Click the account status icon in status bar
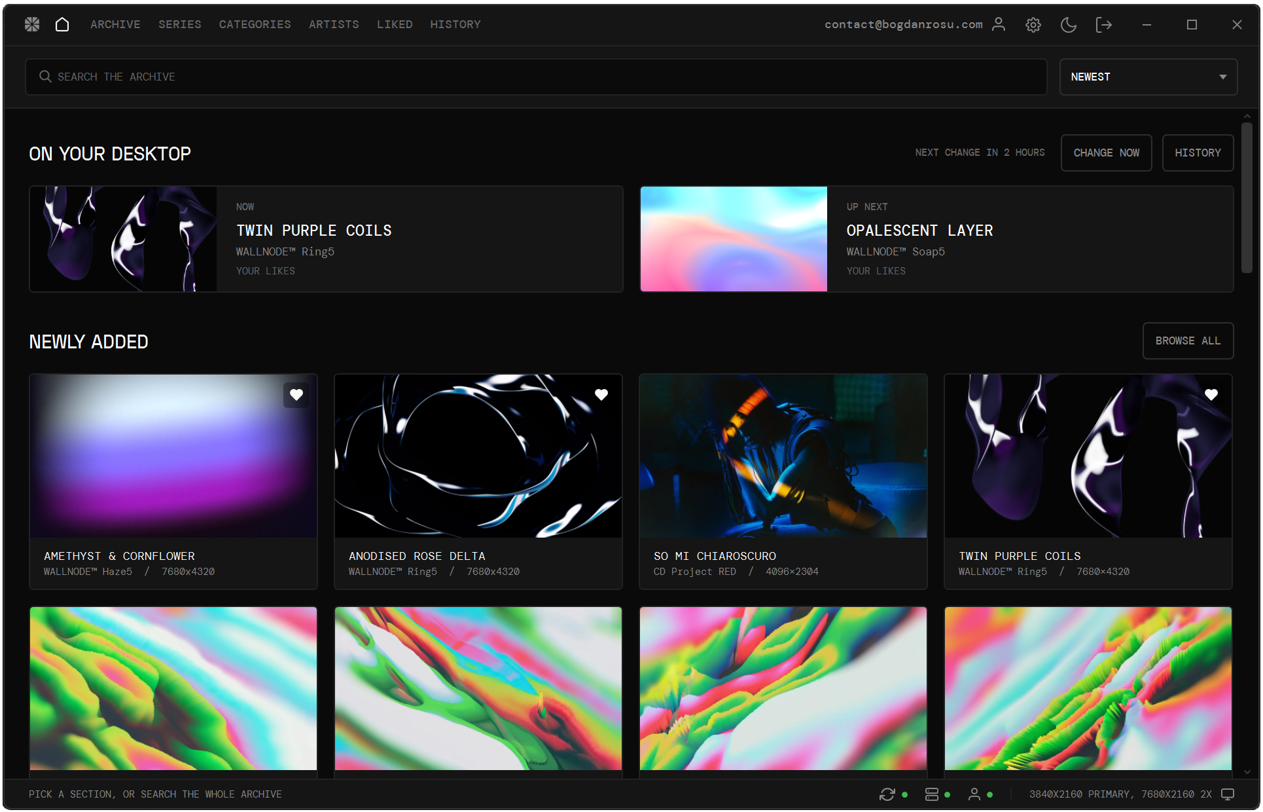 click(974, 794)
